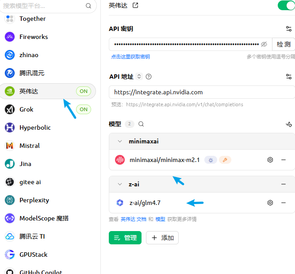This screenshot has width=295, height=274.
Task: Click the model health check icon
Action: [x=289, y=124]
